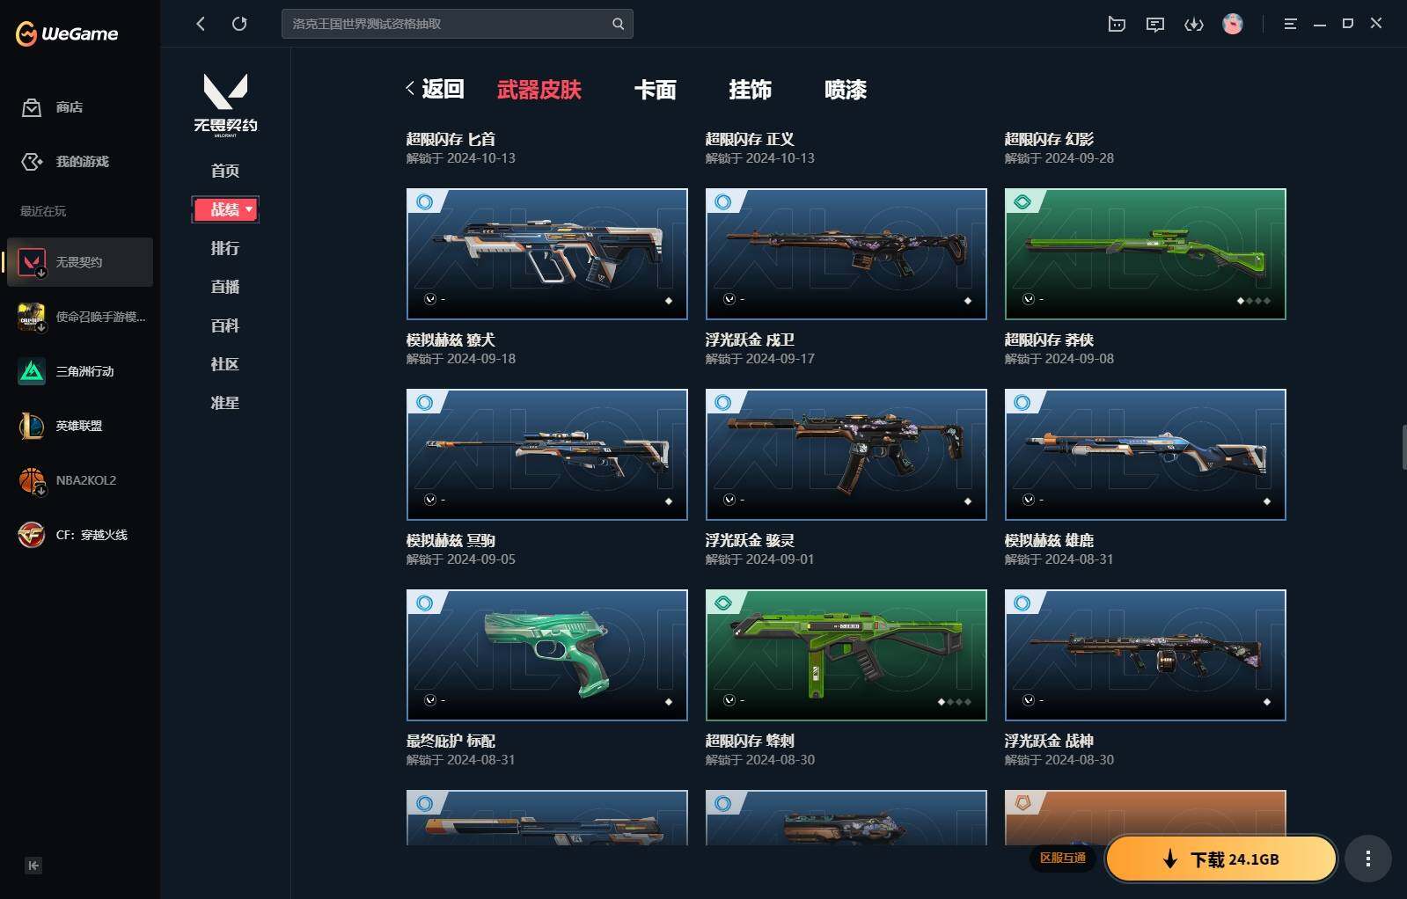Open 浮光跃金 战神 skin thumbnail
Screen dimensions: 1407x899
(1146, 655)
